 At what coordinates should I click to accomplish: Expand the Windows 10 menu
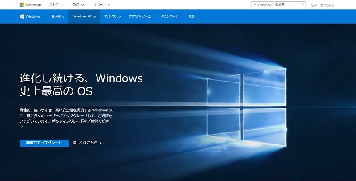coord(84,16)
